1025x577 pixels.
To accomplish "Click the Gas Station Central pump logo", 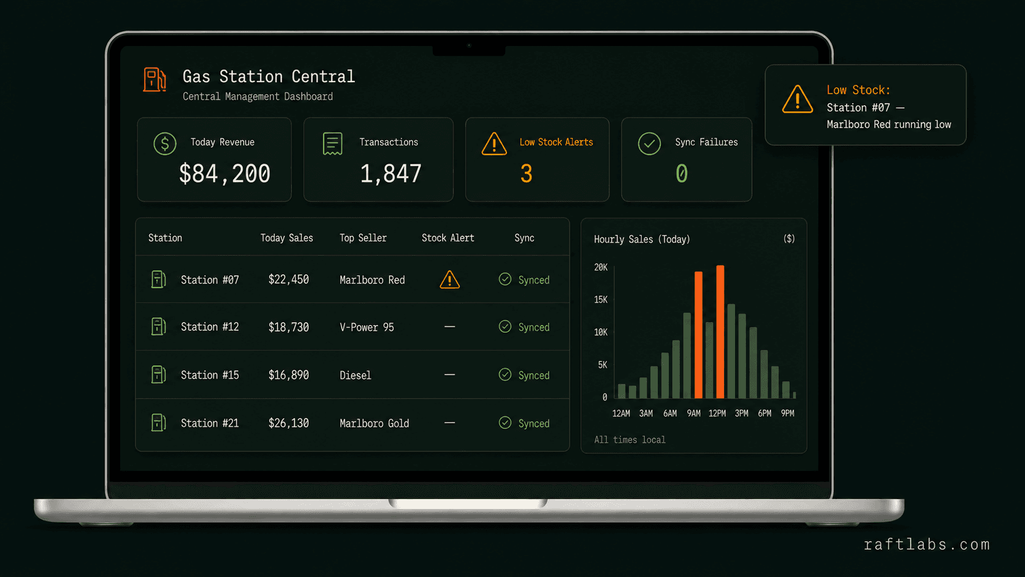I will 154,80.
